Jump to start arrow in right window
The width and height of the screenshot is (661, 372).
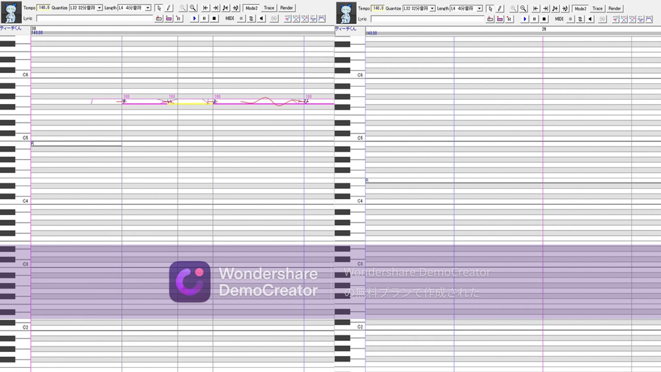point(536,8)
